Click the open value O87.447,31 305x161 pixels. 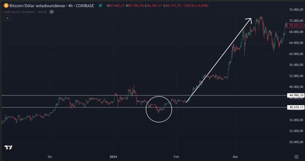116,6
